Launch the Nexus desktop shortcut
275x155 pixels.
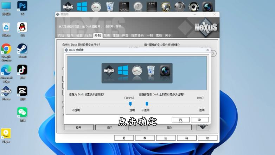pos(6,93)
